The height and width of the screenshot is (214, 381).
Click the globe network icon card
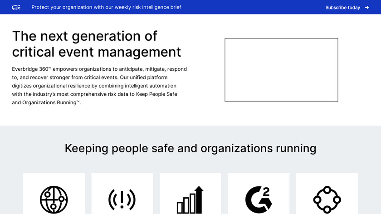click(x=54, y=194)
